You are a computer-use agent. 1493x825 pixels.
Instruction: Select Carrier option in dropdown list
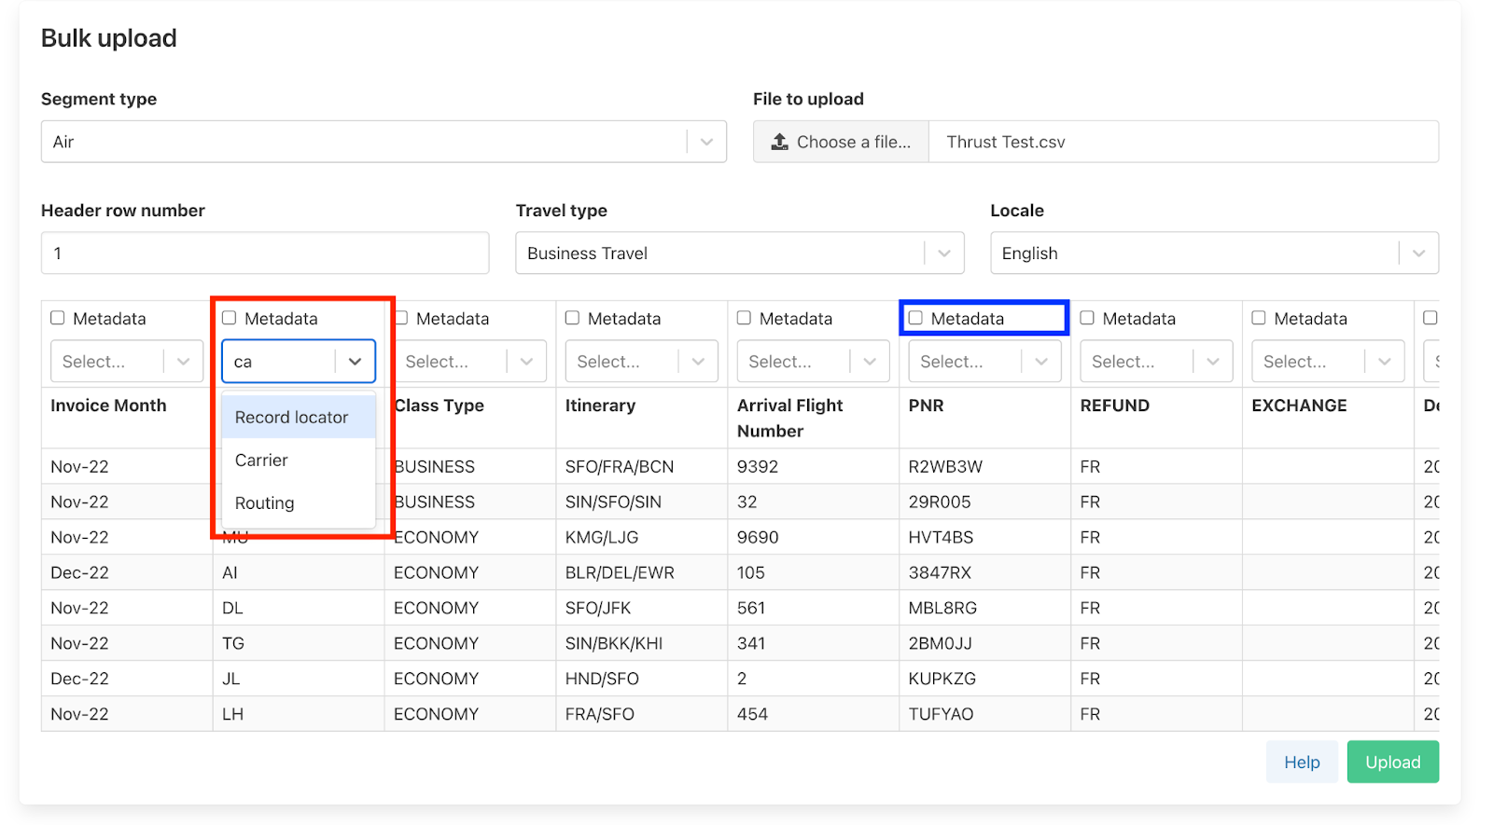point(262,461)
